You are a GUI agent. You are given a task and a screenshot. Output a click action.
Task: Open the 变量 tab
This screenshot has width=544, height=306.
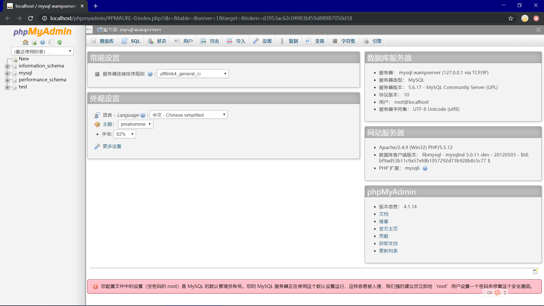[315, 41]
